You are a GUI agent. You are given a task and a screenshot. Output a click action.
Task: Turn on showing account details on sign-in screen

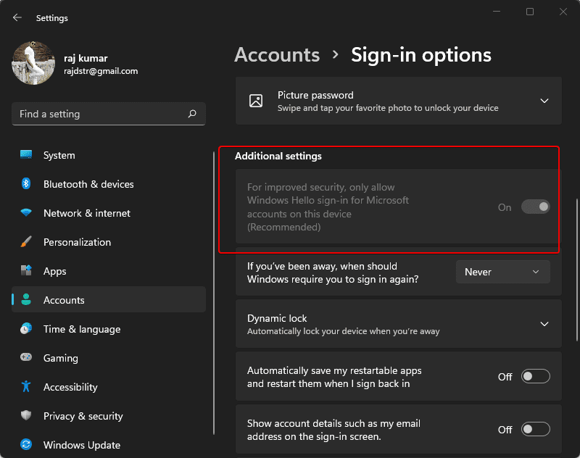tap(535, 429)
